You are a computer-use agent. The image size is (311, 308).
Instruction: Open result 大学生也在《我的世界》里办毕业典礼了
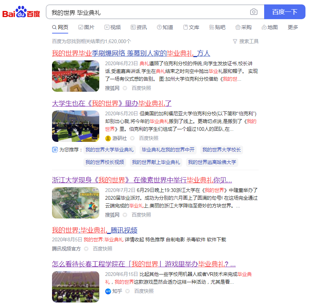112,103
